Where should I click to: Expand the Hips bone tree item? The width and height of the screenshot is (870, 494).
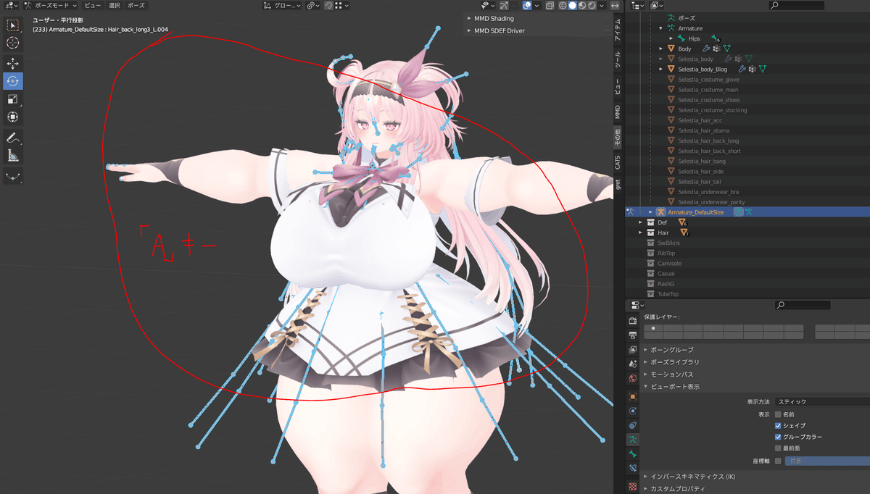pyautogui.click(x=671, y=38)
